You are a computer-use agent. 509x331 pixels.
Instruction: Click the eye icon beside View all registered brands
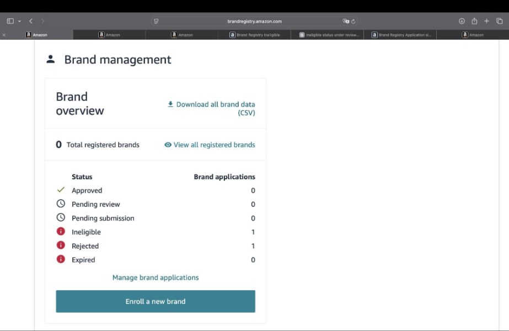click(x=168, y=145)
